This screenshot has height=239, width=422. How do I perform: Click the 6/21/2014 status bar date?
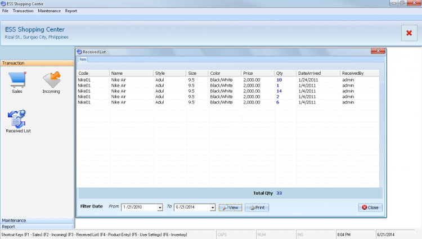click(x=385, y=235)
